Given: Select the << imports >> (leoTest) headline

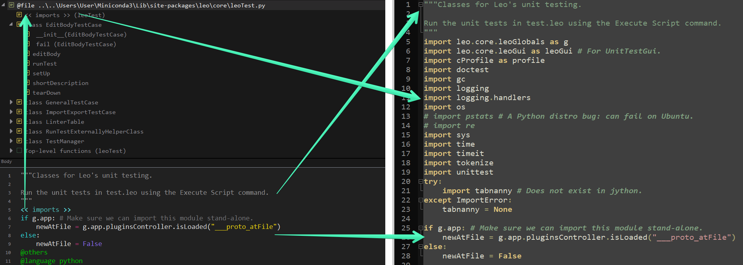Looking at the screenshot, I should (65, 15).
